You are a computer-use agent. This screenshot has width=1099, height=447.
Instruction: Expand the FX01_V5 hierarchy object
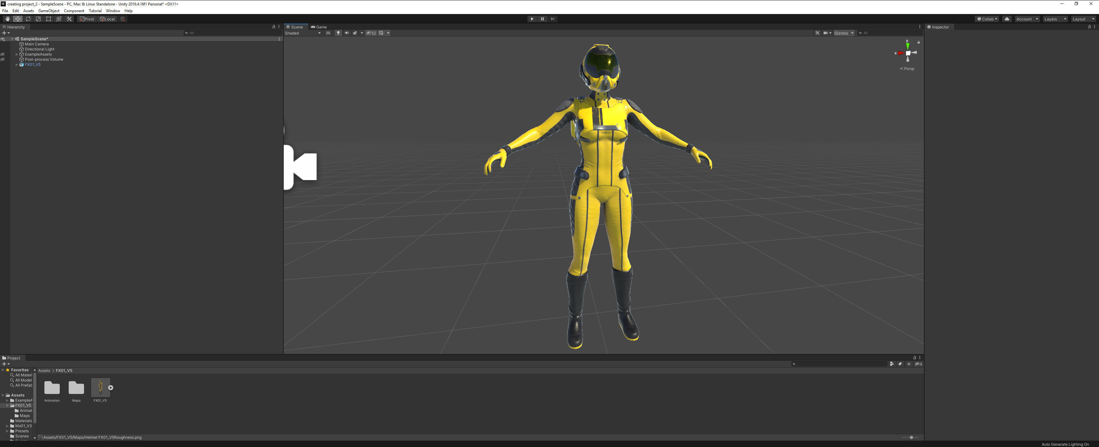point(17,65)
